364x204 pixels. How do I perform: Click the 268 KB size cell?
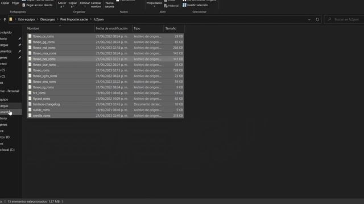(x=178, y=48)
